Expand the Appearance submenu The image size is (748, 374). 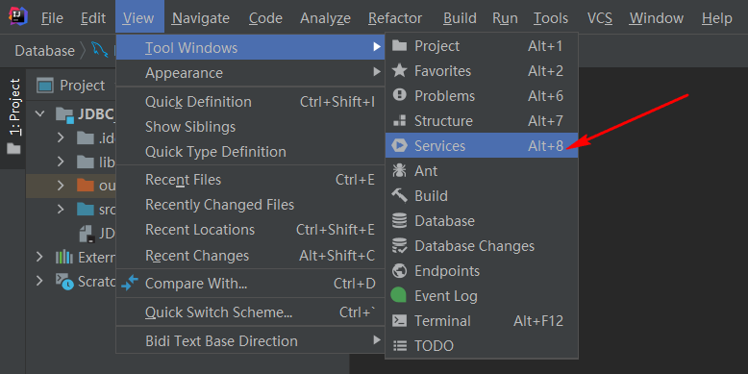tap(250, 73)
